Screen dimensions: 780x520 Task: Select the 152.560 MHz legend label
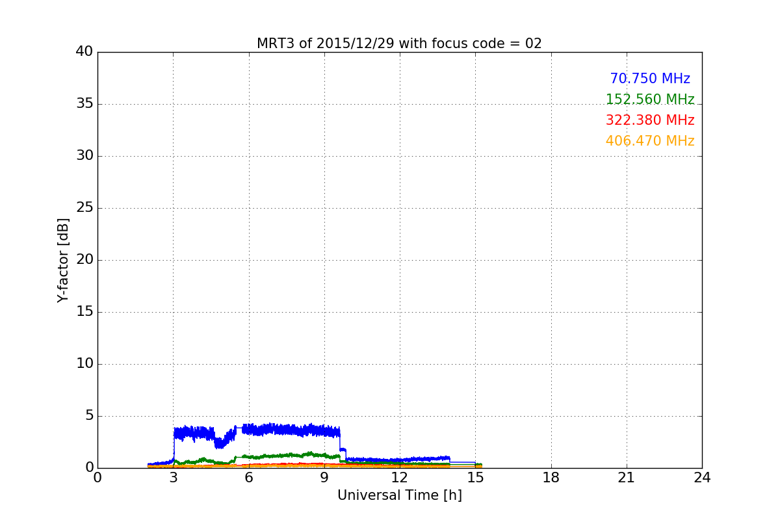click(x=650, y=99)
